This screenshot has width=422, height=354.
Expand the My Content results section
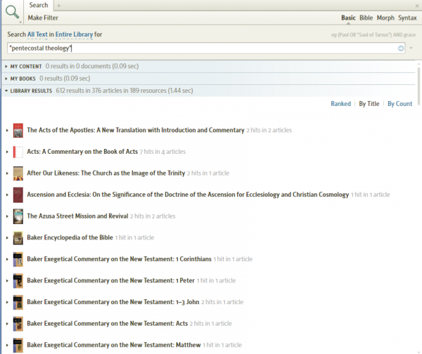pyautogui.click(x=6, y=66)
